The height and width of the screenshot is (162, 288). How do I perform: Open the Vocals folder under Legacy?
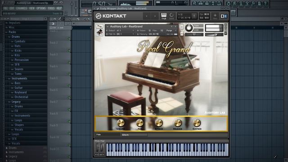[19, 130]
